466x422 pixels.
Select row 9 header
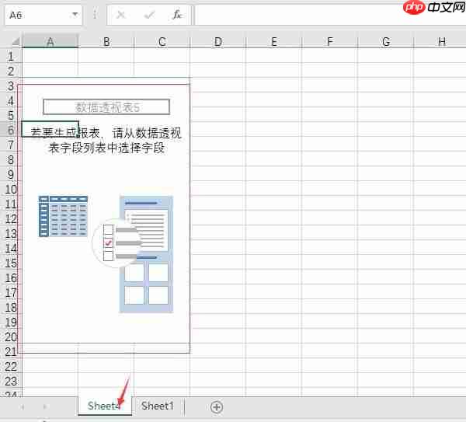coord(11,174)
